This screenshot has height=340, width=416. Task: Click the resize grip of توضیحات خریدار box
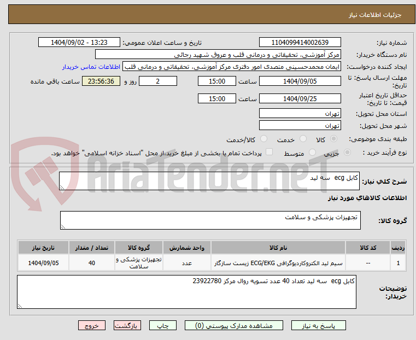coord(20,306)
